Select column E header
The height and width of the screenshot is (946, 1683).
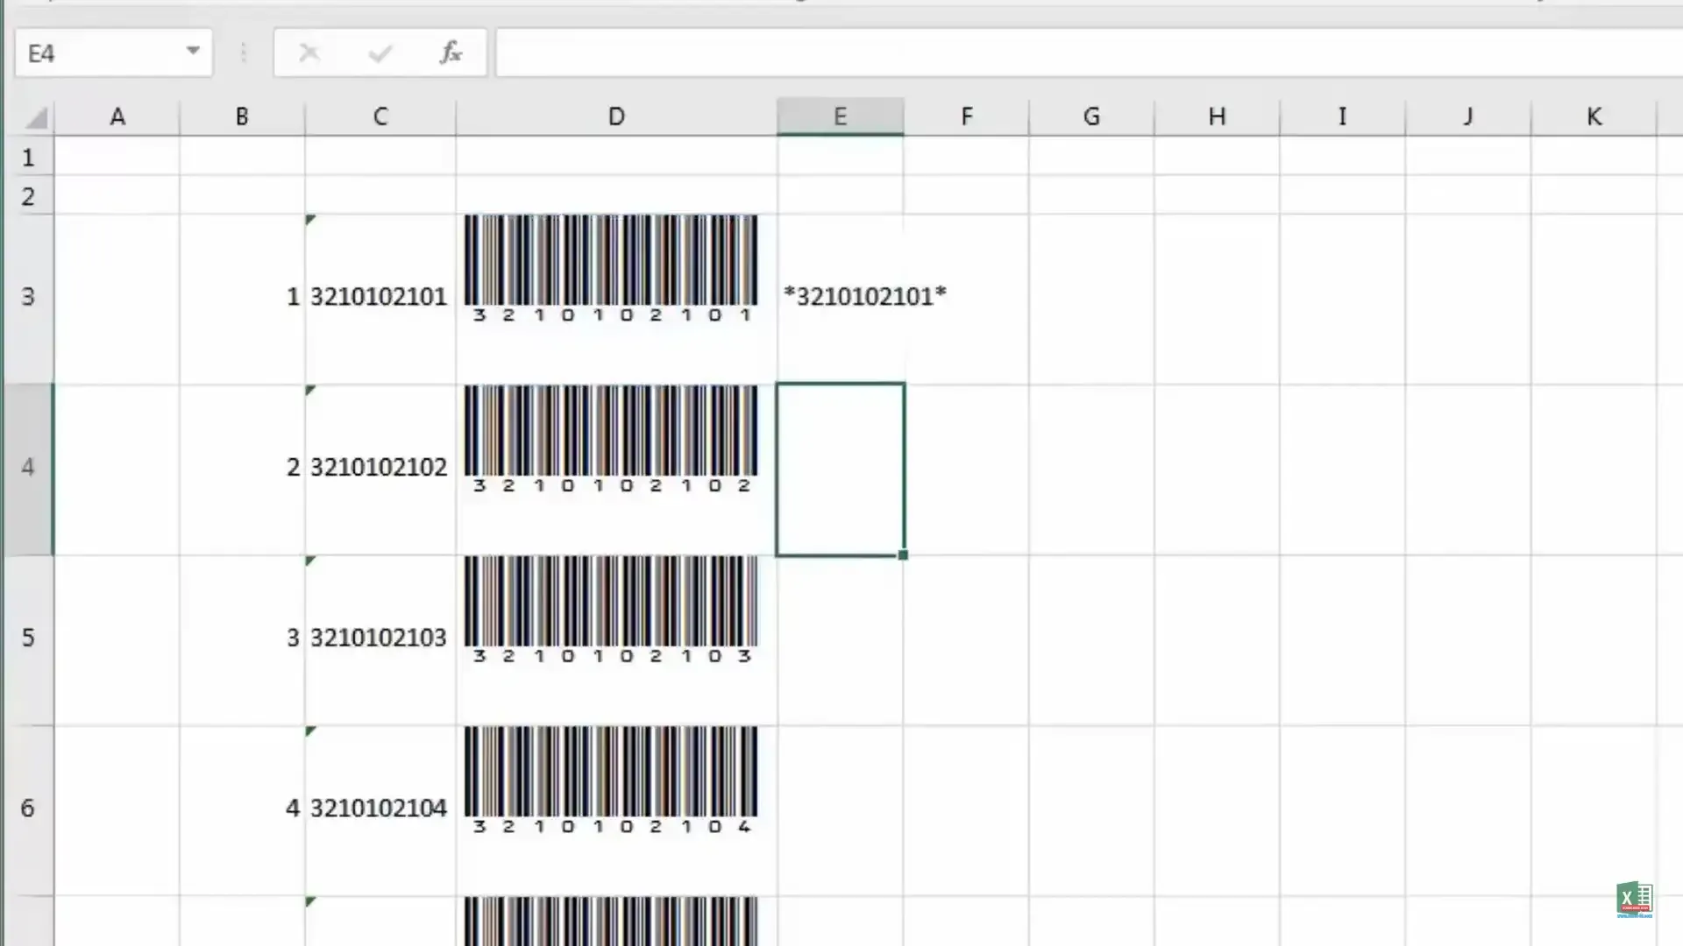[840, 116]
